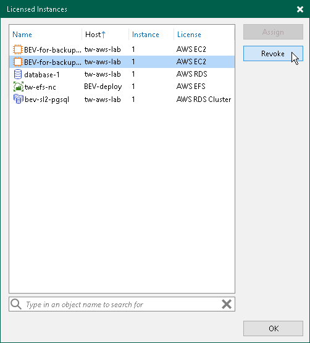Click the Host sort arrow indicator

[x=103, y=35]
